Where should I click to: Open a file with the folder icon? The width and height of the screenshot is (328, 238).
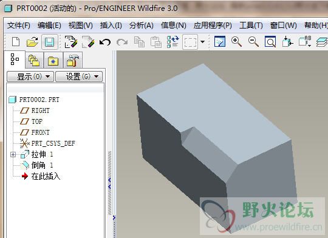point(32,42)
